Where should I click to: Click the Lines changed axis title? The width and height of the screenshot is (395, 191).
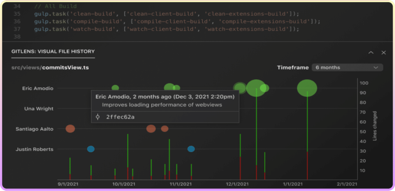[x=375, y=126]
